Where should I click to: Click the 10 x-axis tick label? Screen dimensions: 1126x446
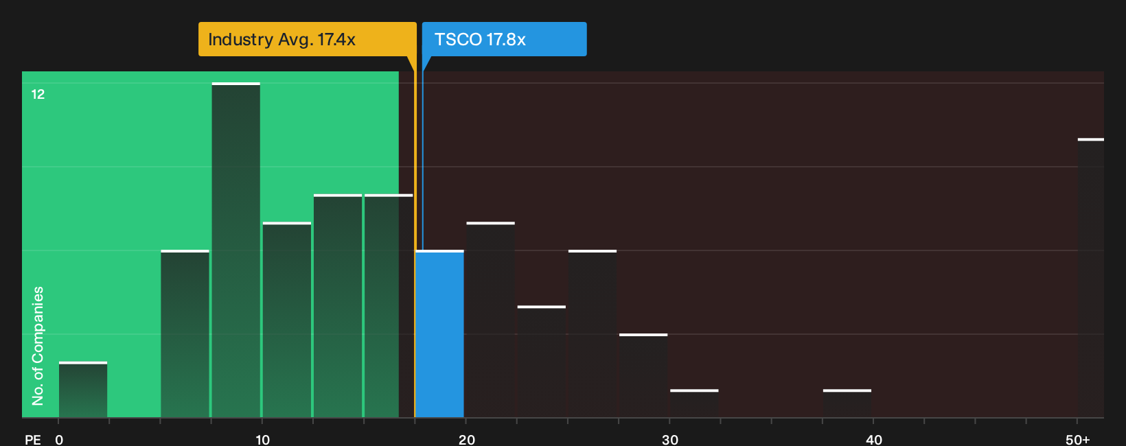(x=262, y=440)
